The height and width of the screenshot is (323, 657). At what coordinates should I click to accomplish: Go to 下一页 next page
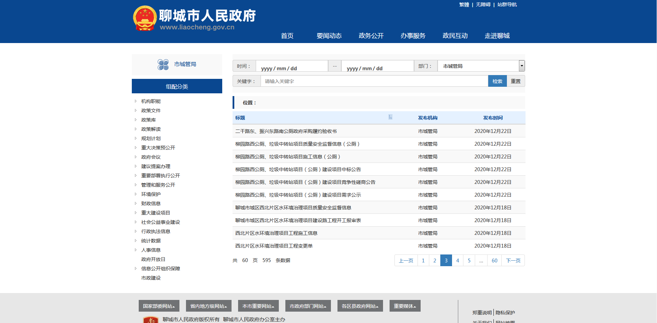(x=513, y=260)
